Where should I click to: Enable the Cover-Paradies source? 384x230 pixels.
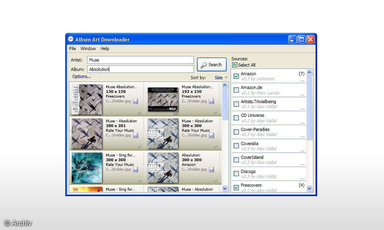236,132
